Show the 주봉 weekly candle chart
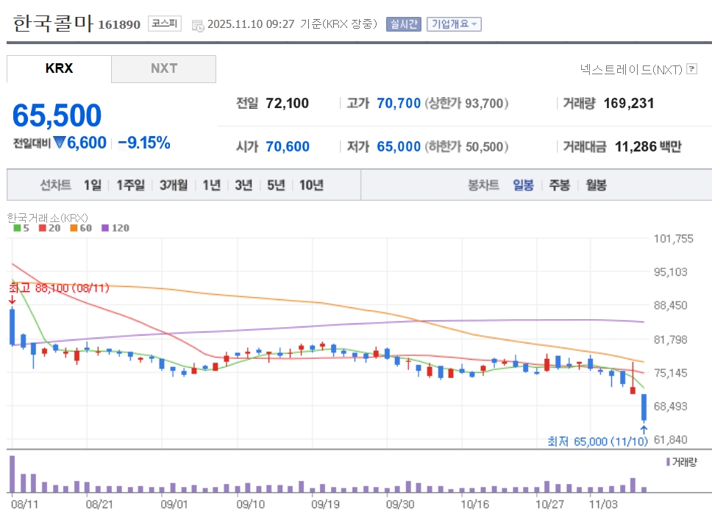The image size is (712, 517). pyautogui.click(x=560, y=185)
